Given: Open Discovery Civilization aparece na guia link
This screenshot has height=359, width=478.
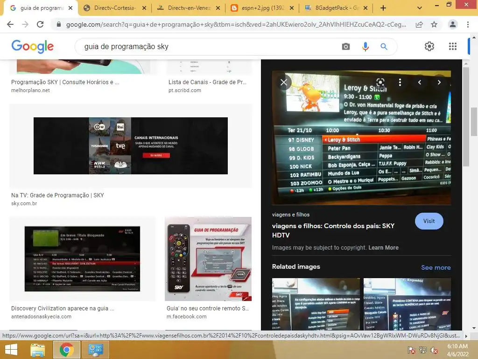Looking at the screenshot, I should tap(63, 309).
